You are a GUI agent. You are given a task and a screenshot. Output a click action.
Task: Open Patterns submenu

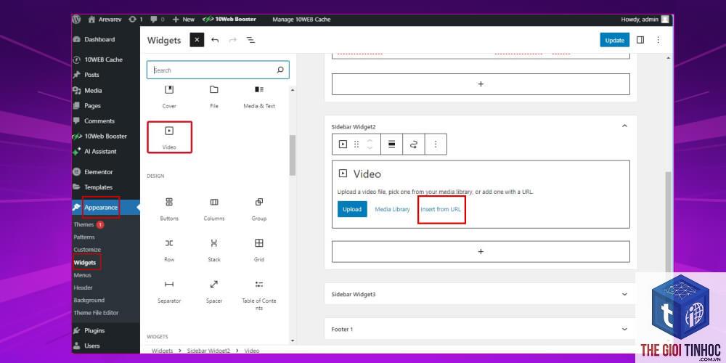pos(83,237)
